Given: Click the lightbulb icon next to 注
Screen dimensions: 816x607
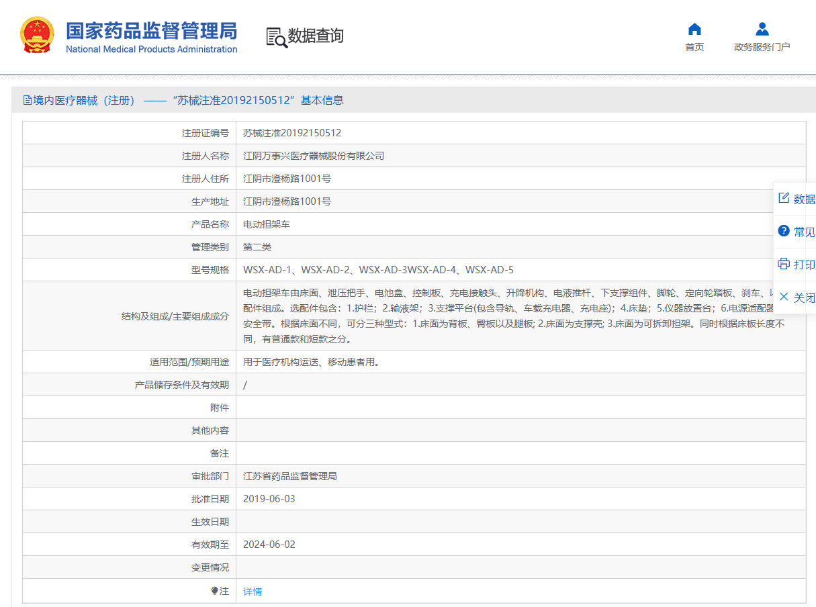Looking at the screenshot, I should point(215,591).
